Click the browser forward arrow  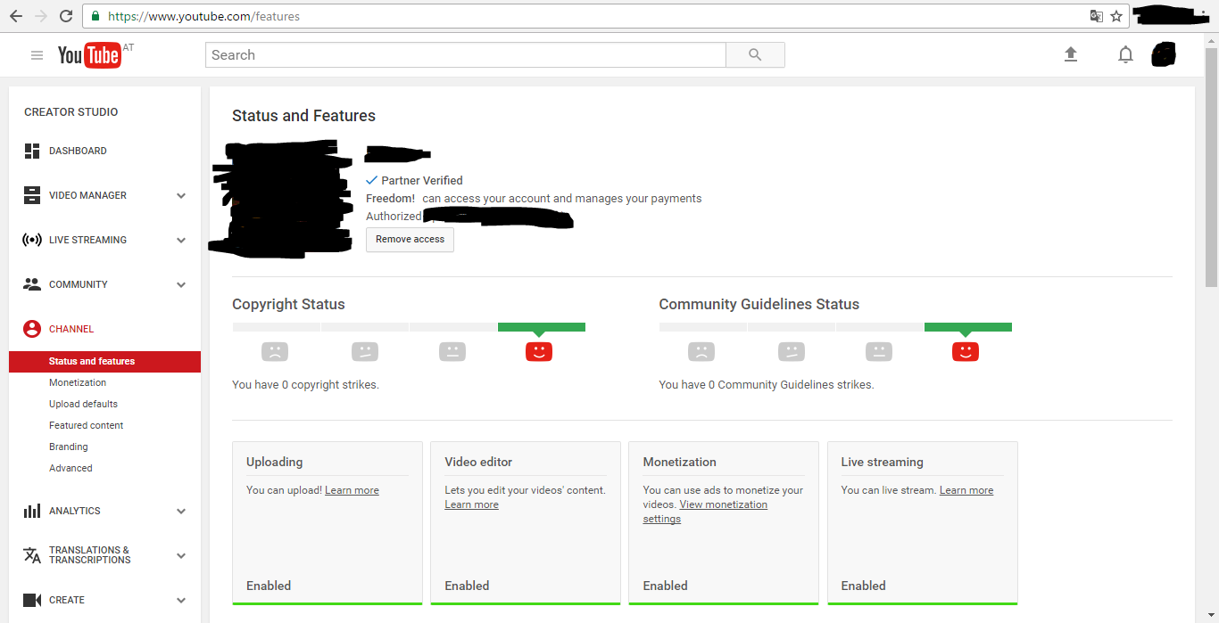coord(40,16)
